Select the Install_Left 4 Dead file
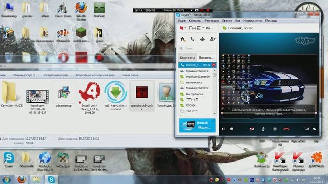328x184 pixels. click(x=90, y=98)
